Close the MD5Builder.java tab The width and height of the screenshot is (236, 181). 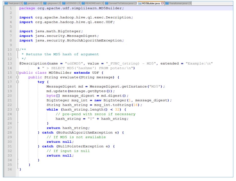coord(162,3)
